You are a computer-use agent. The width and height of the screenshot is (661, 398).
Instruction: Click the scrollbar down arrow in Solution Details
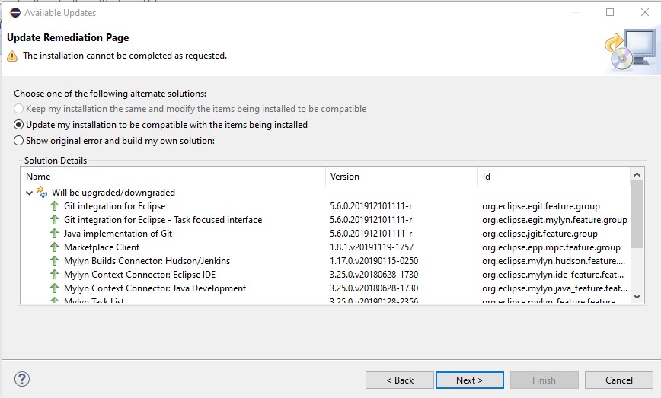click(x=637, y=297)
